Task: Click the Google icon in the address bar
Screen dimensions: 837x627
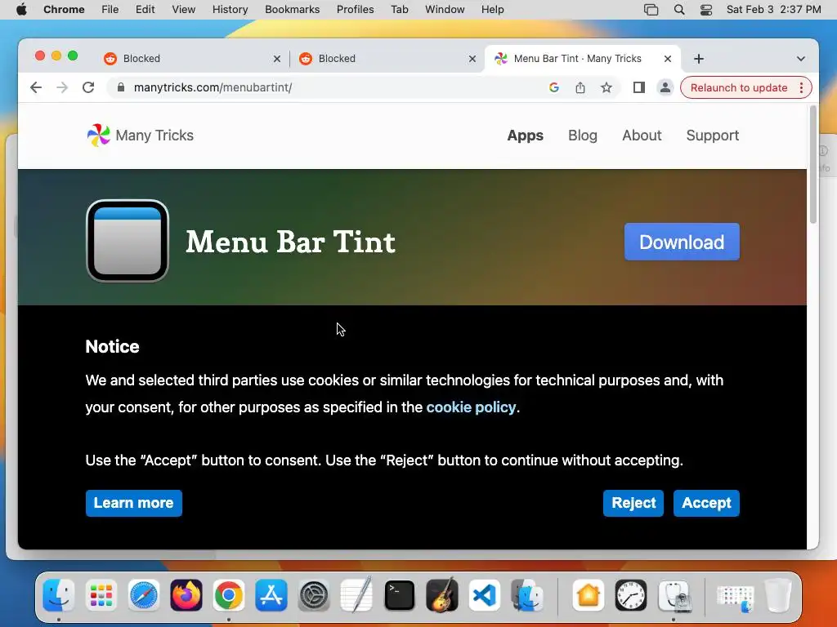Action: (x=554, y=87)
